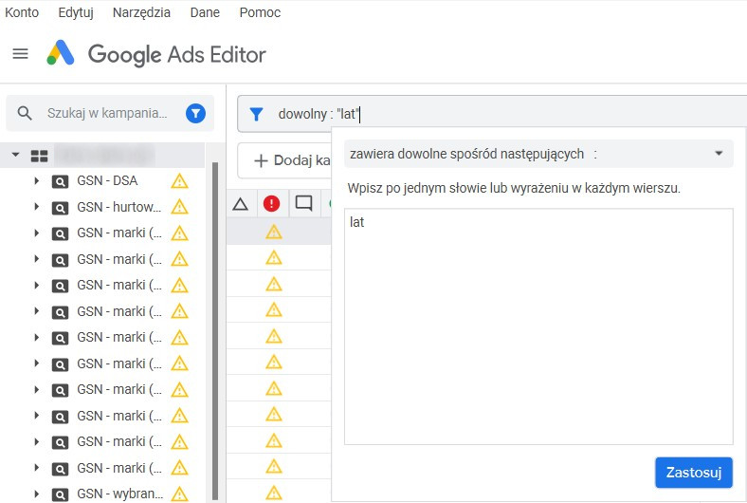Click the Zastosuj button
Viewport: 747px width, 503px height.
[694, 473]
